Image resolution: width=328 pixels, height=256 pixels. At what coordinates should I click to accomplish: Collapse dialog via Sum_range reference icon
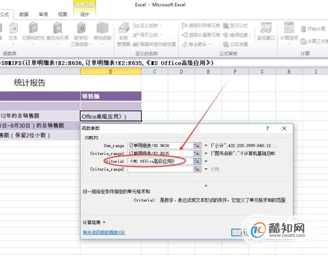197,145
